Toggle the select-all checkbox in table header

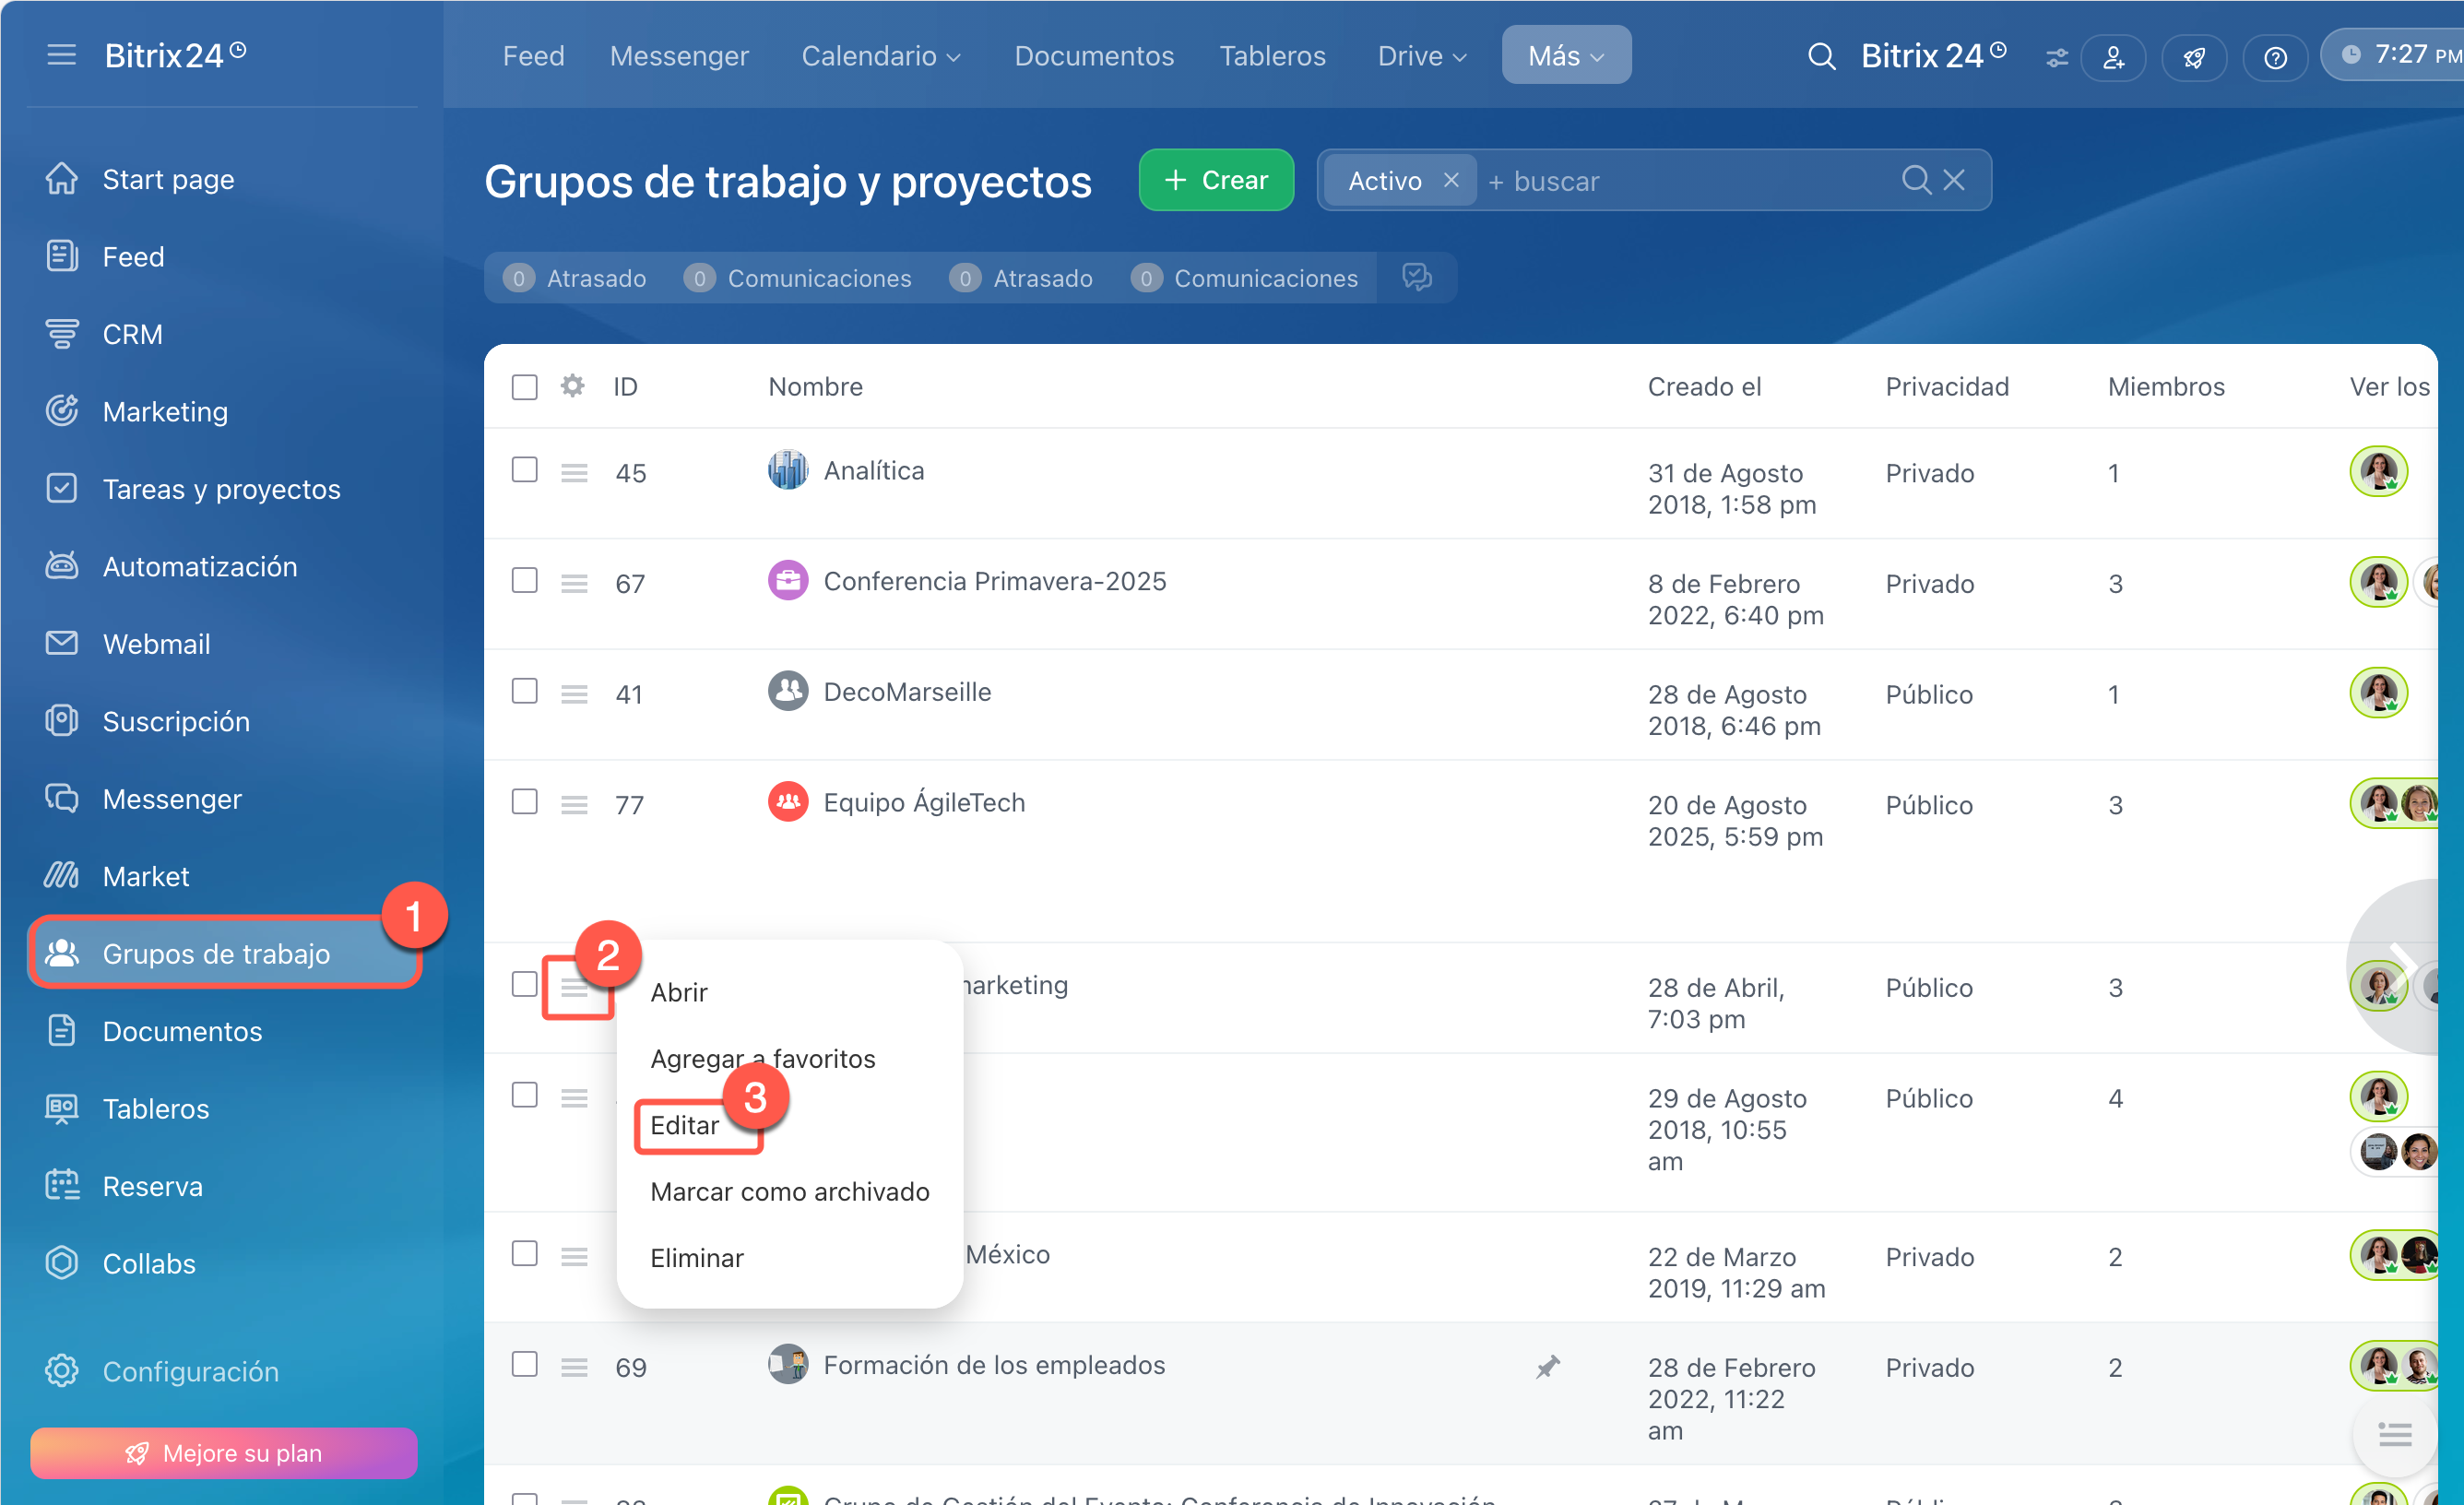coord(524,387)
